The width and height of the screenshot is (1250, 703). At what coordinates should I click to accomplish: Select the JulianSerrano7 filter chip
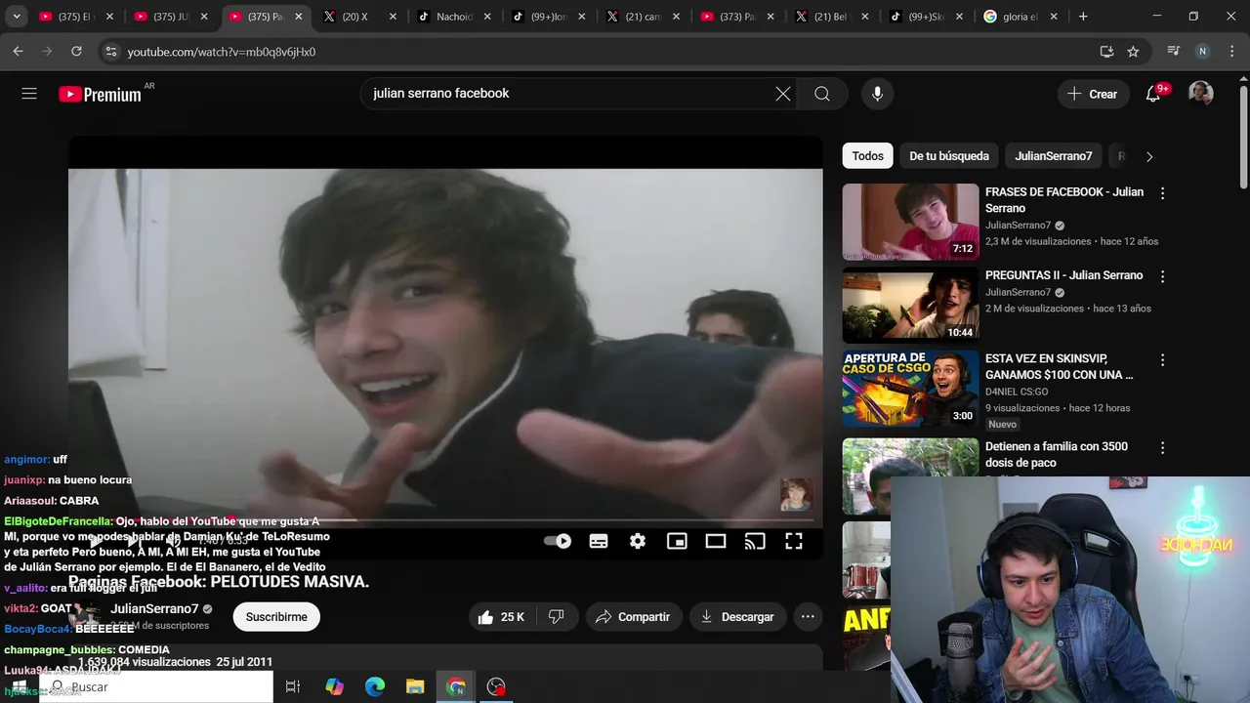pos(1053,156)
